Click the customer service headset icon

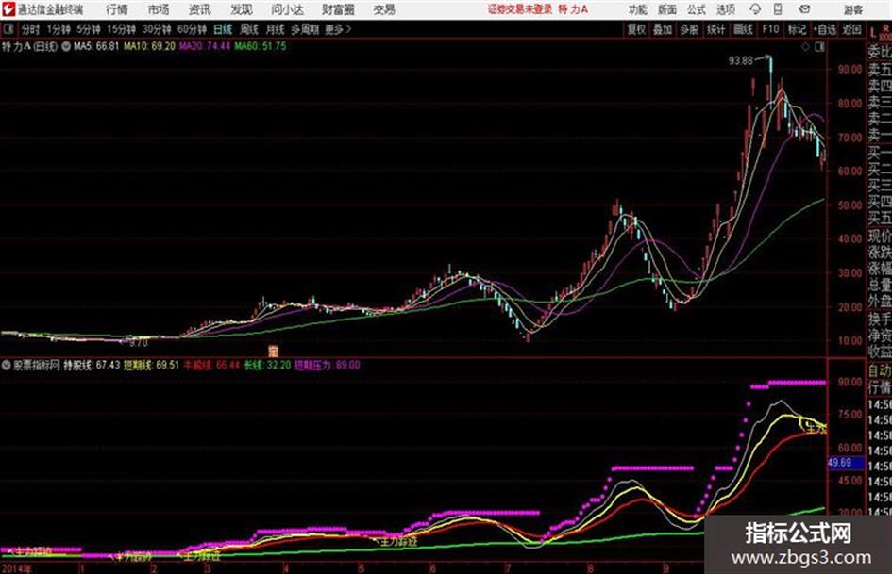pos(755,9)
